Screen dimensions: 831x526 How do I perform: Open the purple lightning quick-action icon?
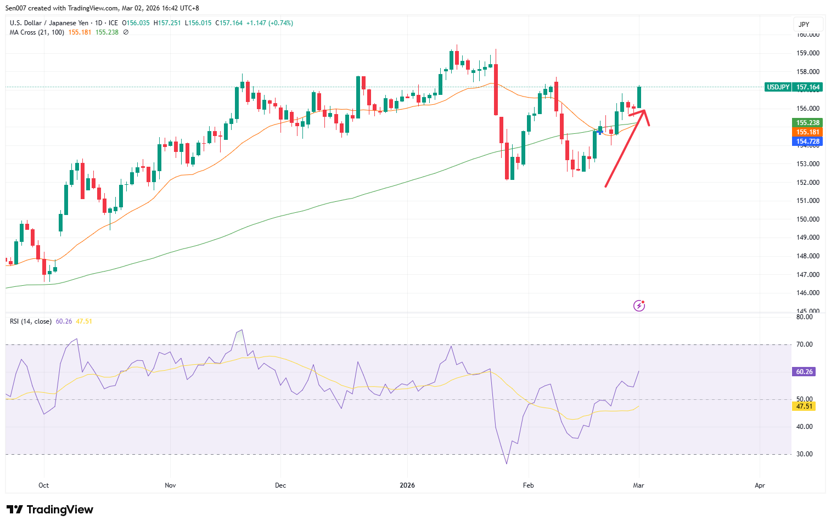[x=639, y=305]
